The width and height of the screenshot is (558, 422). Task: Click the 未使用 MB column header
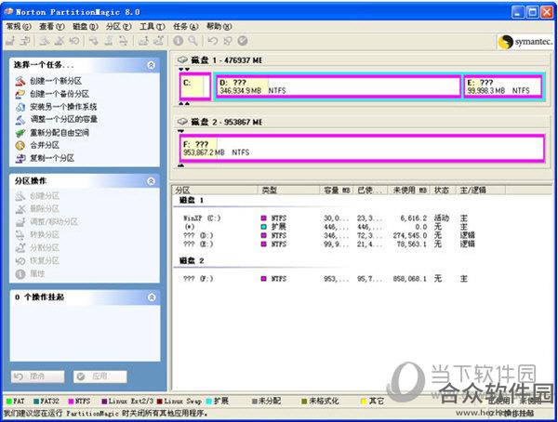(x=409, y=190)
